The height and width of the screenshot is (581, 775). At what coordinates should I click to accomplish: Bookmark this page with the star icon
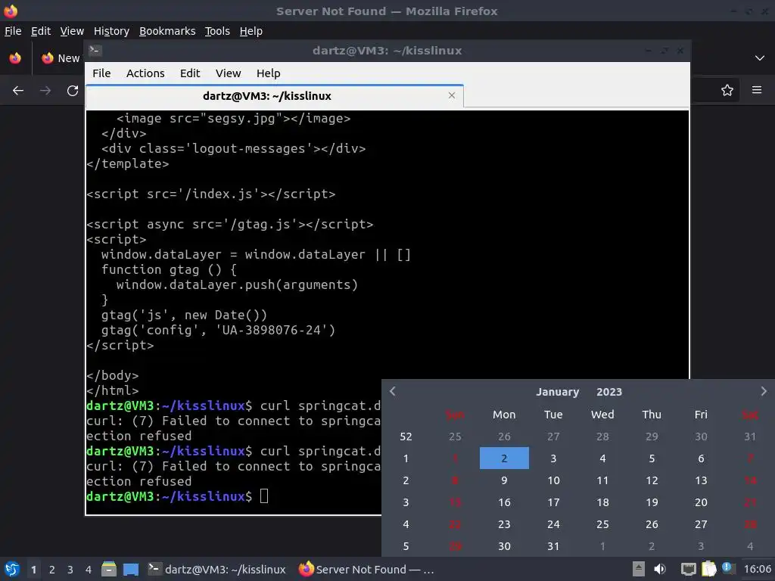coord(727,90)
